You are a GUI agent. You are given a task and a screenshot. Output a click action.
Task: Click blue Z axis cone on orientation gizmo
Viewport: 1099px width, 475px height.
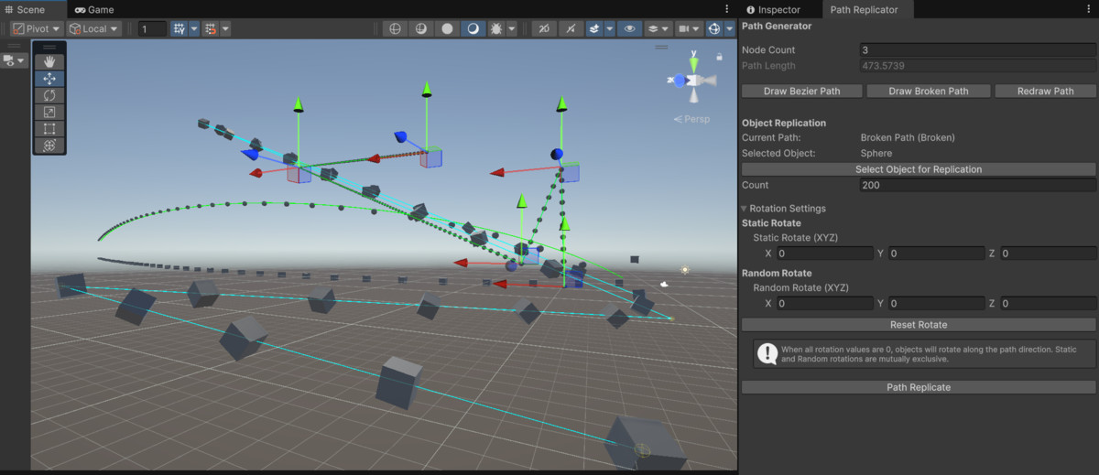(680, 81)
